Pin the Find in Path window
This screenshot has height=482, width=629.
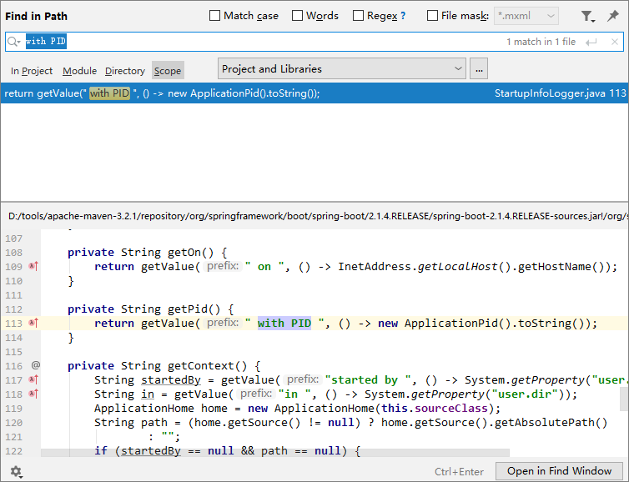click(612, 16)
